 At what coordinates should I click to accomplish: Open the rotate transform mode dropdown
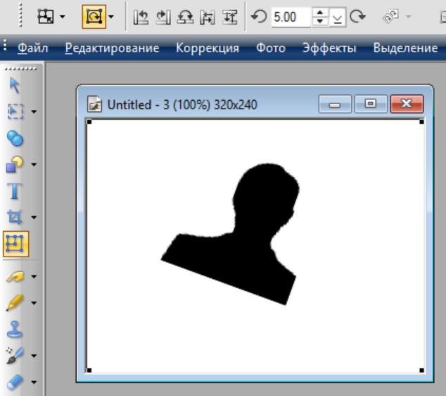click(x=111, y=16)
